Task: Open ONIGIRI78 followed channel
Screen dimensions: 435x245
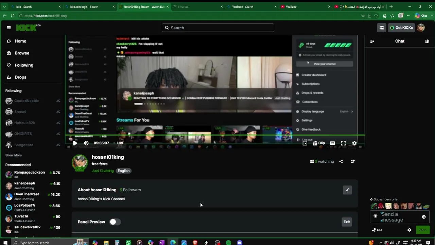Action: 33,134
